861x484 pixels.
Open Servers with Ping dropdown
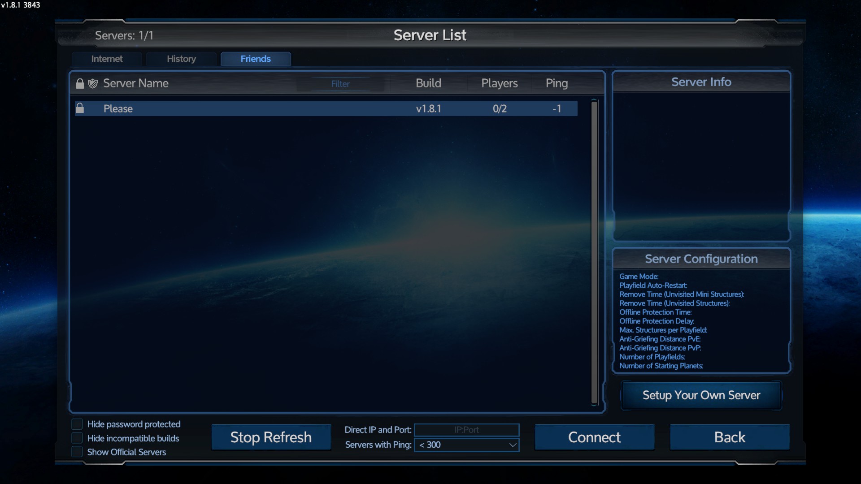[466, 445]
